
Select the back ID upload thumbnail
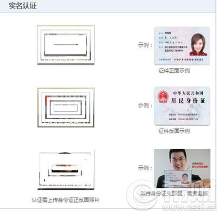[x=66, y=108]
